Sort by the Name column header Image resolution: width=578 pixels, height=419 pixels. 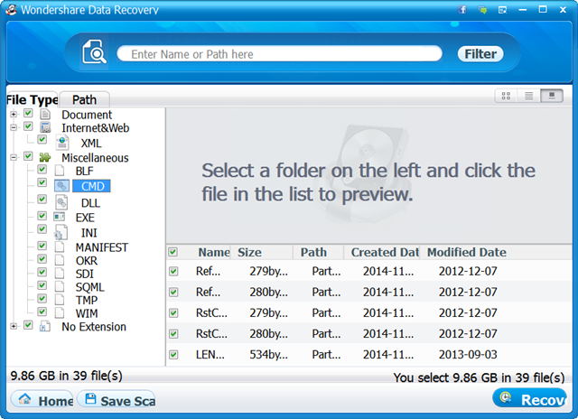(x=214, y=252)
